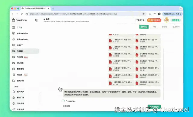Screen dimensions: 193x117
Task: Click the ChatExcel logo
Action: pyautogui.click(x=20, y=20)
